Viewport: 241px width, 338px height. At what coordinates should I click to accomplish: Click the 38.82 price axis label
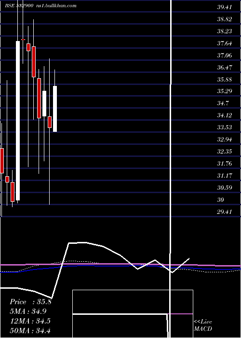224,19
